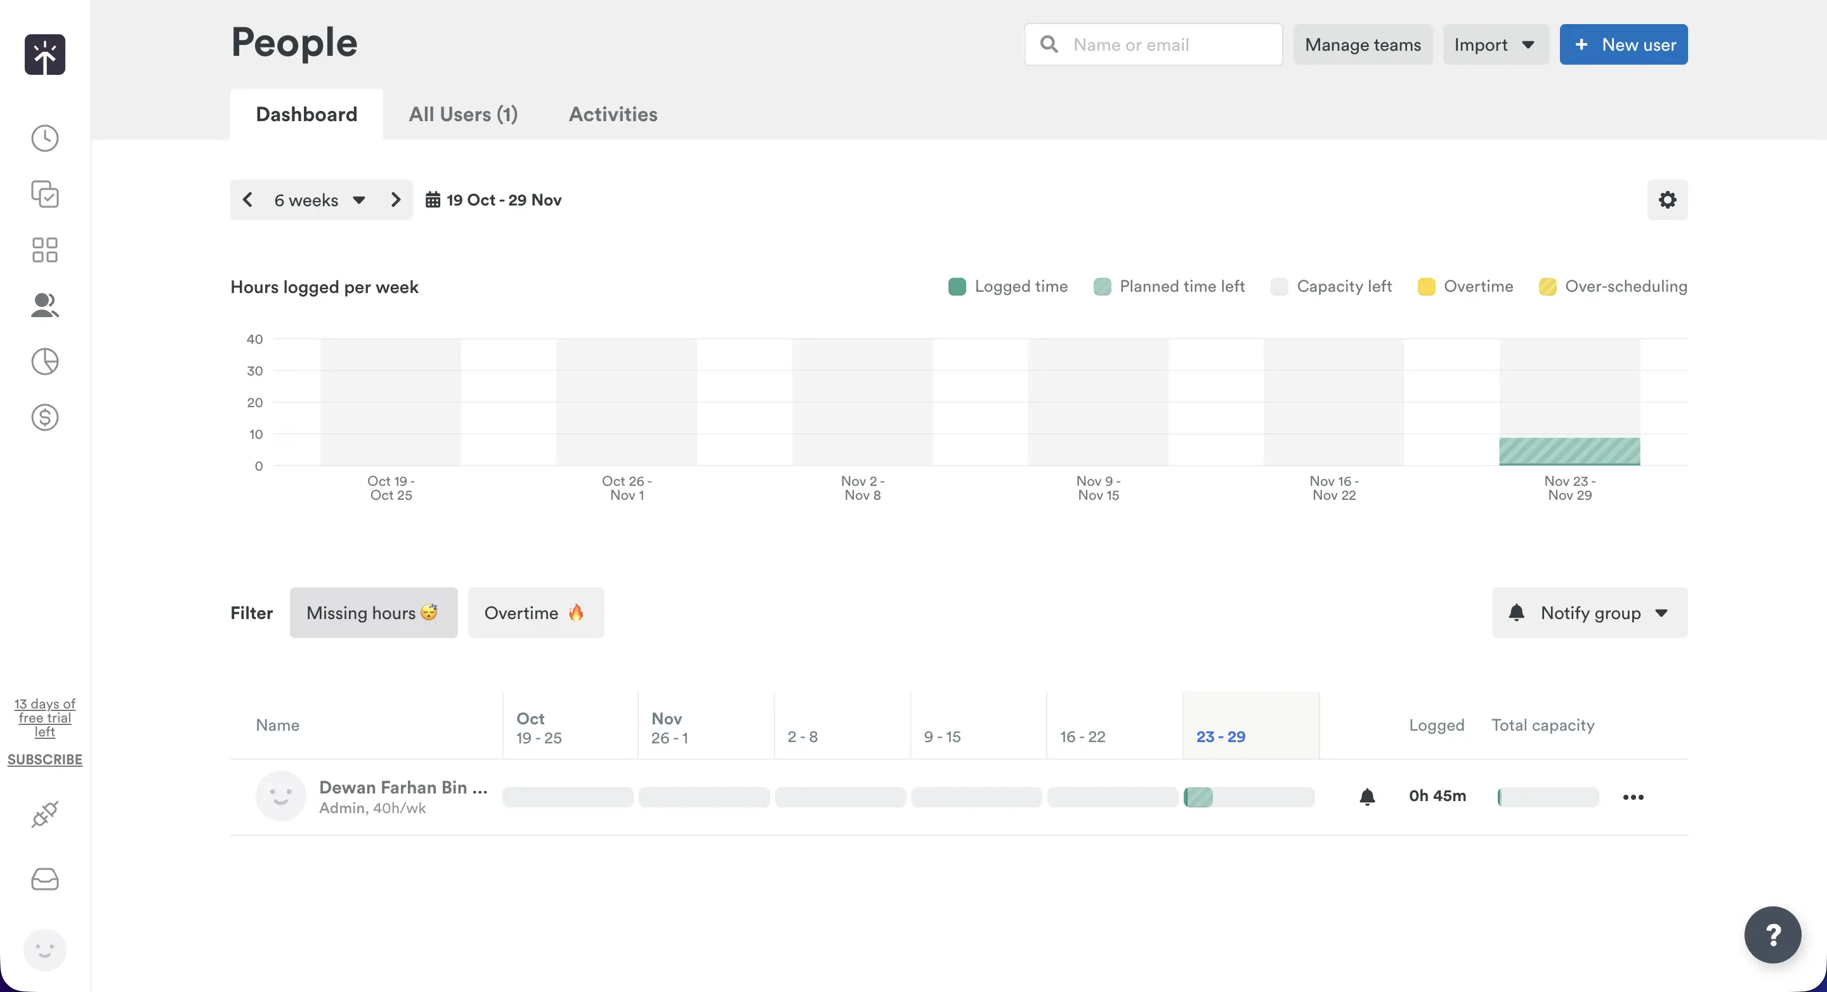Viewport: 1827px width, 992px height.
Task: Open the People section icon in sidebar
Action: [44, 306]
